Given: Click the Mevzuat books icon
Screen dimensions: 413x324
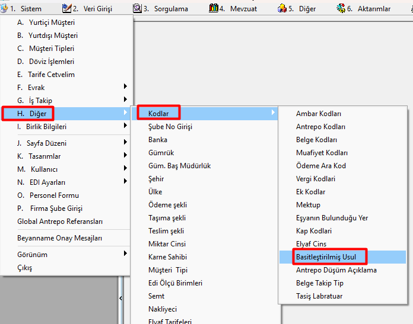Looking at the screenshot, I should [214, 8].
